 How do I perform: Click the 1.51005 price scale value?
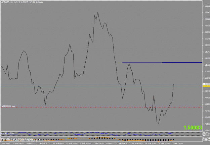point(207,65)
